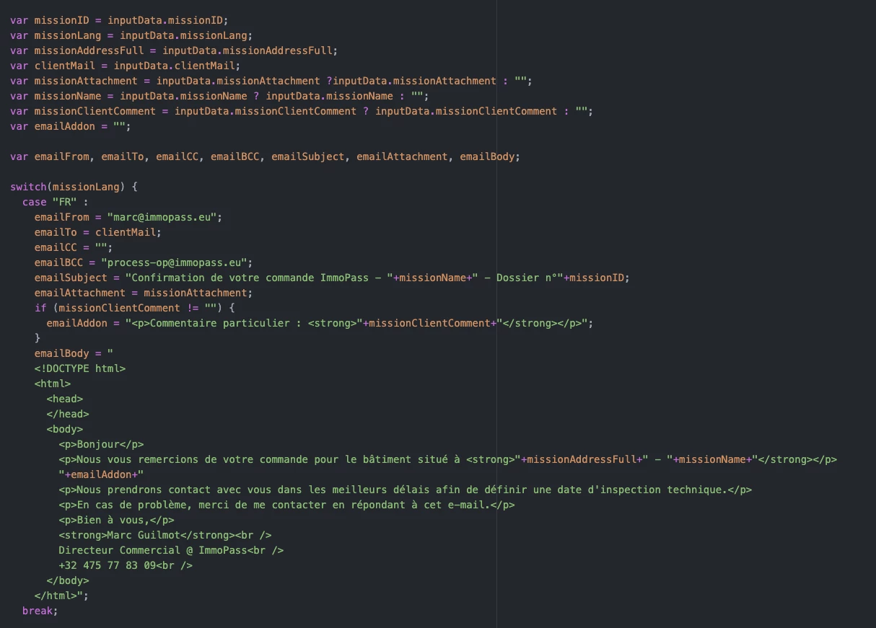876x628 pixels.
Task: Click the opening <head> tag
Action: tap(65, 399)
